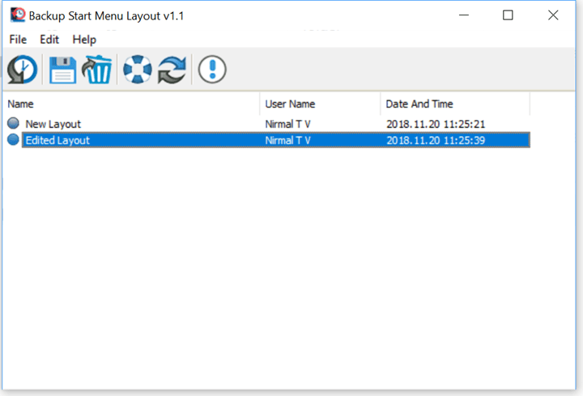
Task: Minimize the Backup Start Menu Layout window
Action: pos(464,15)
